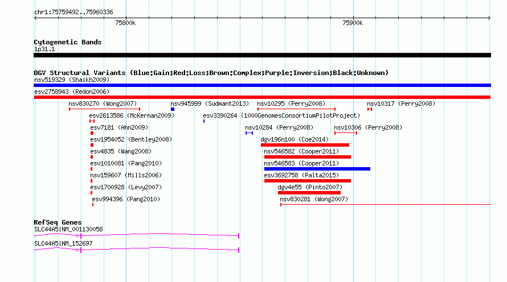Select the small red nsv10317 marker

point(370,109)
